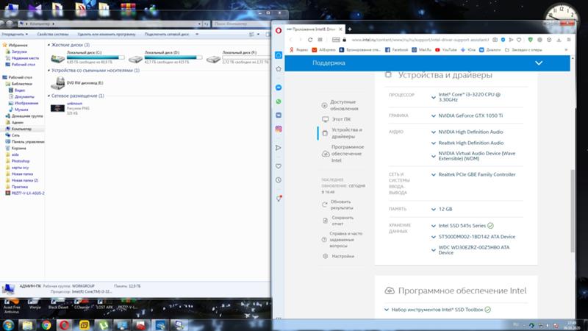This screenshot has width=588, height=331.
Task: Click the Opera address bar URL
Action: (x=420, y=40)
